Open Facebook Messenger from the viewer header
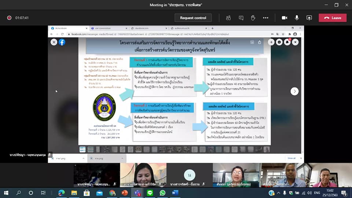 [279, 42]
